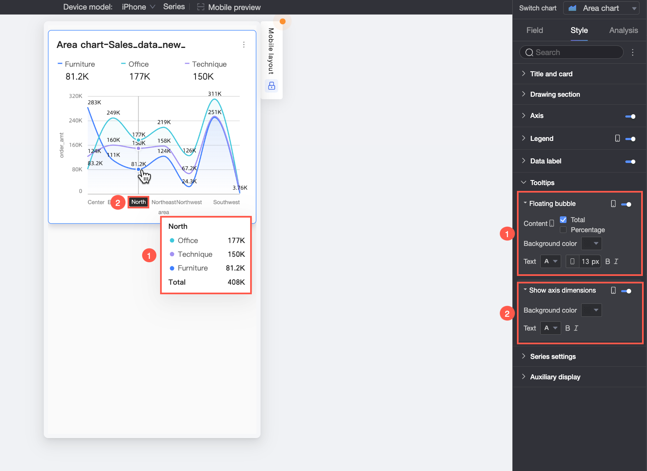The image size is (647, 471).
Task: Switch to the Field tab
Action: (x=534, y=30)
